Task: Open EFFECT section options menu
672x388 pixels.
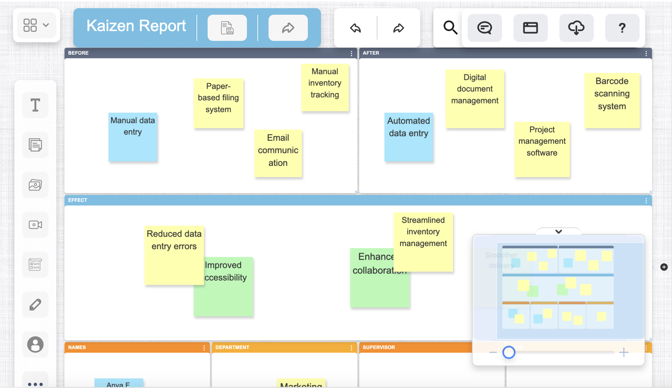Action: (x=646, y=201)
